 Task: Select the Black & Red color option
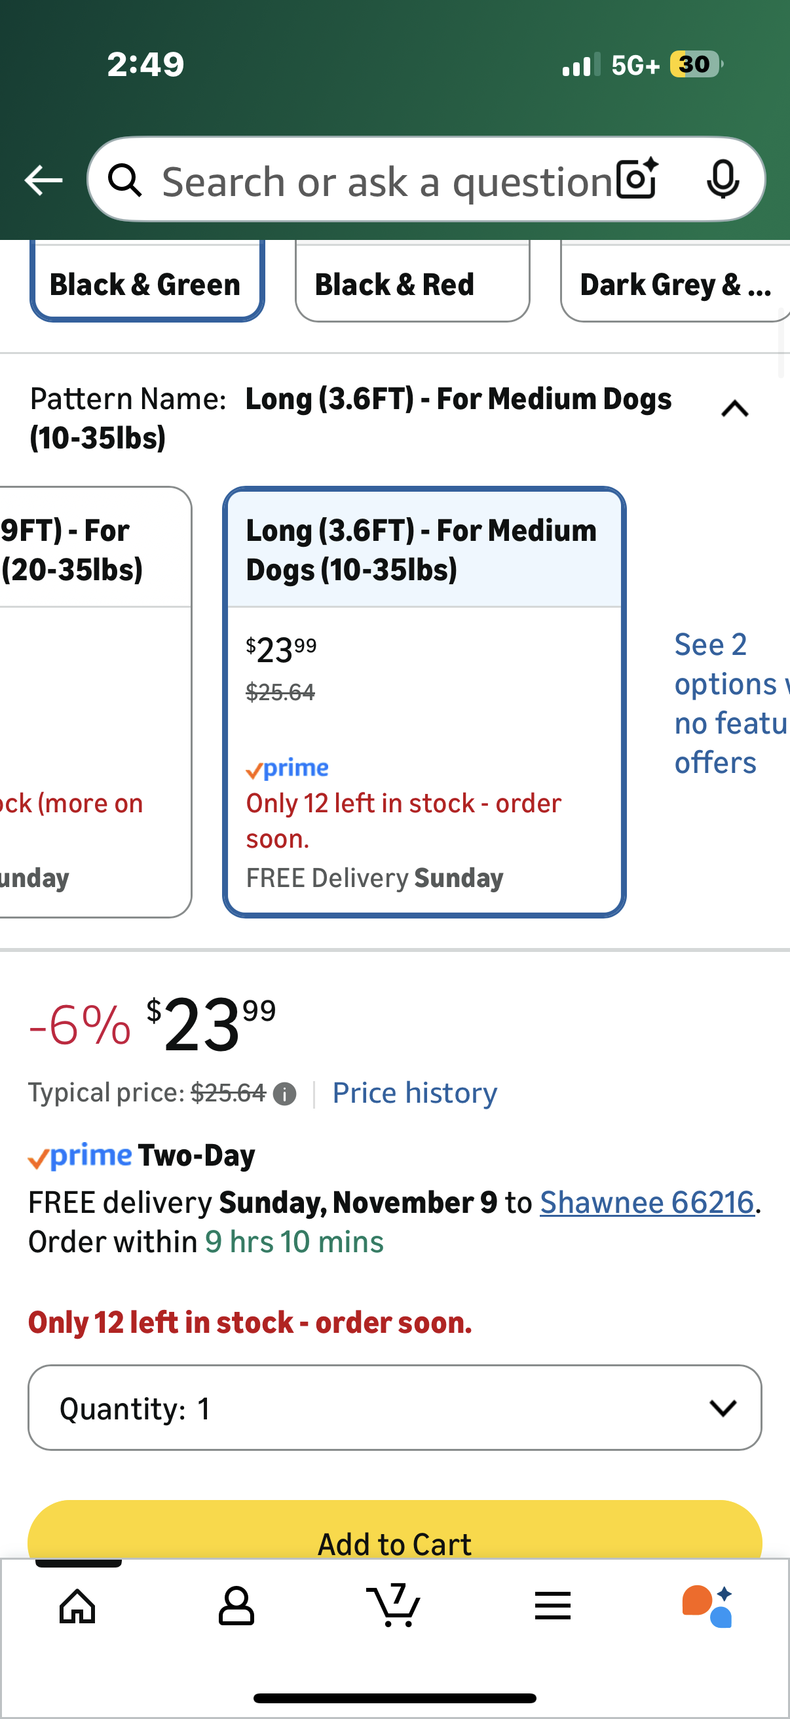(412, 285)
